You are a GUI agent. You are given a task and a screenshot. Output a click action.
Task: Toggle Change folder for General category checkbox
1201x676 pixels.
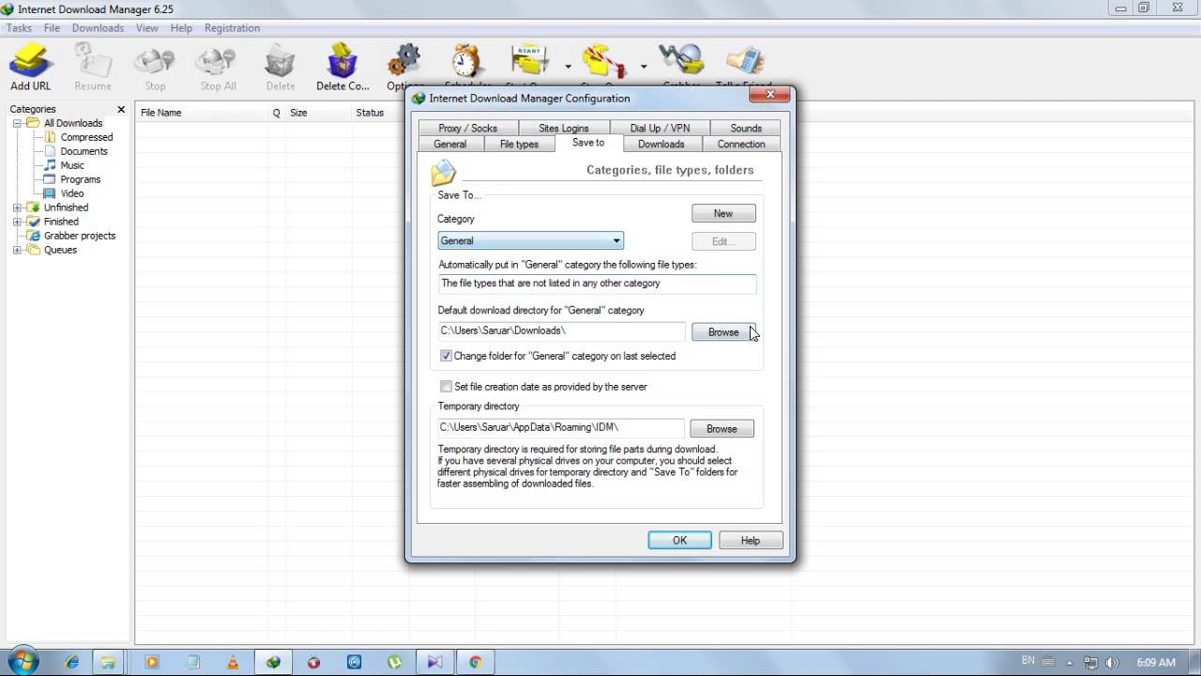446,356
